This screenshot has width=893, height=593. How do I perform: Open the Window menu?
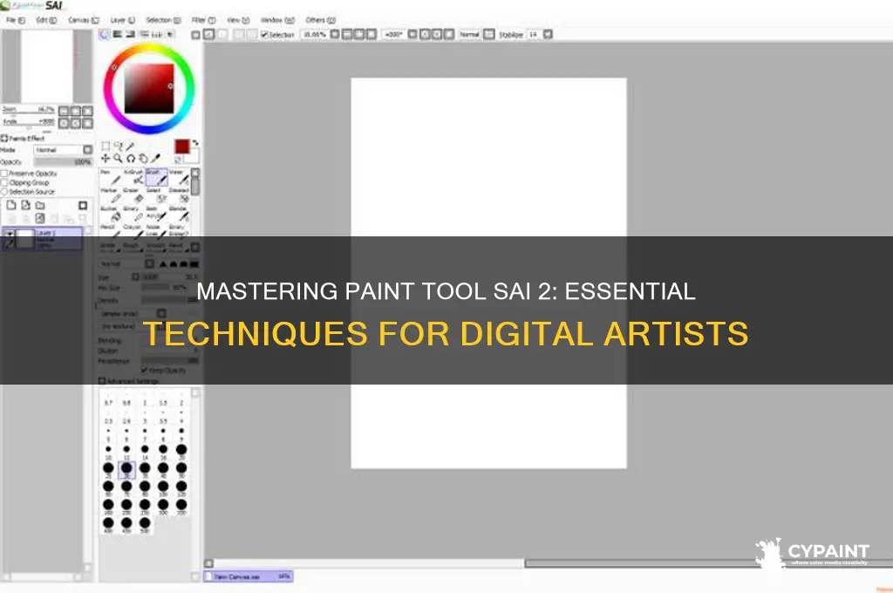tap(277, 20)
